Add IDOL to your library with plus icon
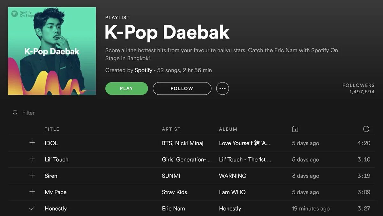 32,143
